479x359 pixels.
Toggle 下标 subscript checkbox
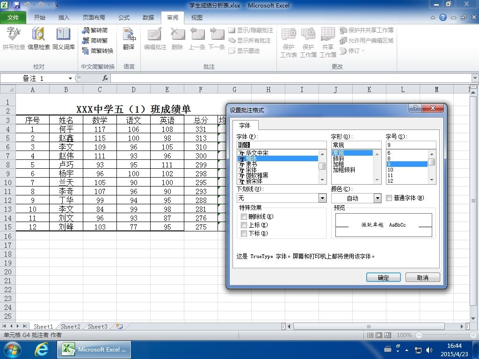pos(244,234)
